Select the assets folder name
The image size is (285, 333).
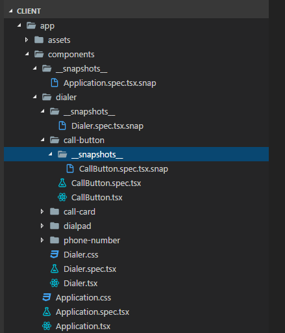(x=59, y=40)
